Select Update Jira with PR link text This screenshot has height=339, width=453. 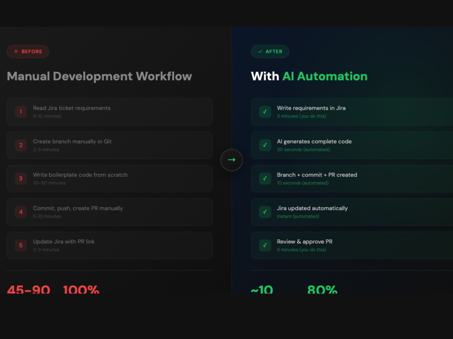tap(64, 242)
